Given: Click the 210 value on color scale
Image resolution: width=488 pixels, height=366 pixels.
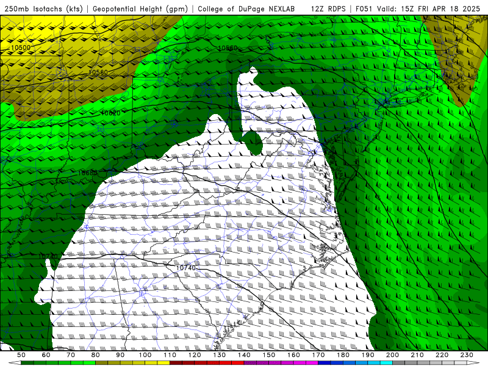Looking at the screenshot, I should tap(417, 355).
